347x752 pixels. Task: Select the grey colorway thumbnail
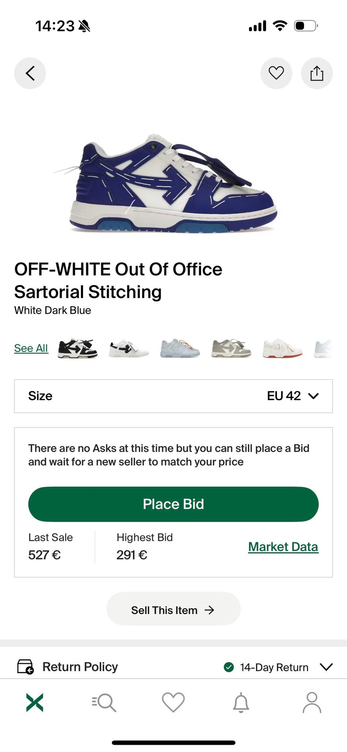tap(231, 348)
